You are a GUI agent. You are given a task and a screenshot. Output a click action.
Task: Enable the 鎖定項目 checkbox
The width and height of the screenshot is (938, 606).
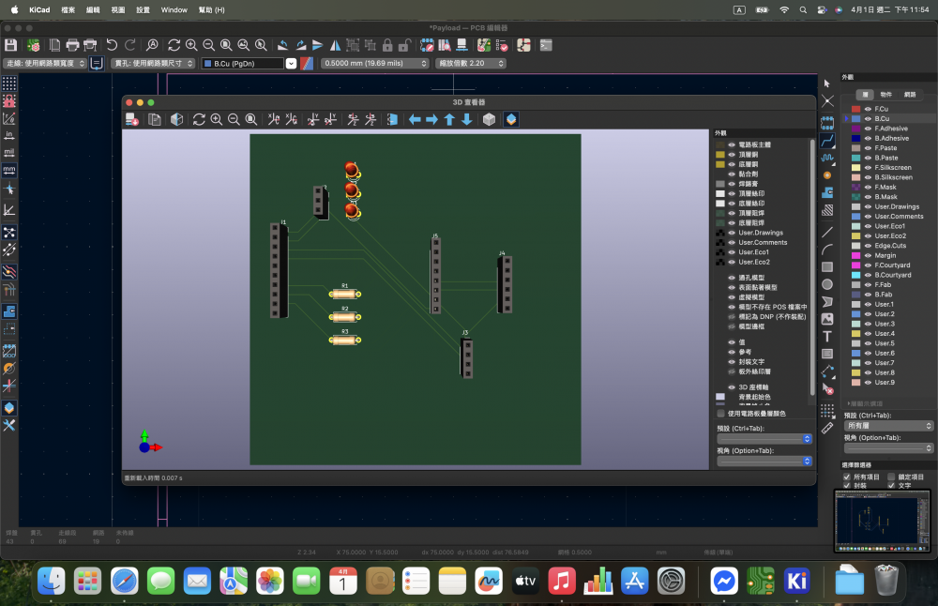point(891,477)
